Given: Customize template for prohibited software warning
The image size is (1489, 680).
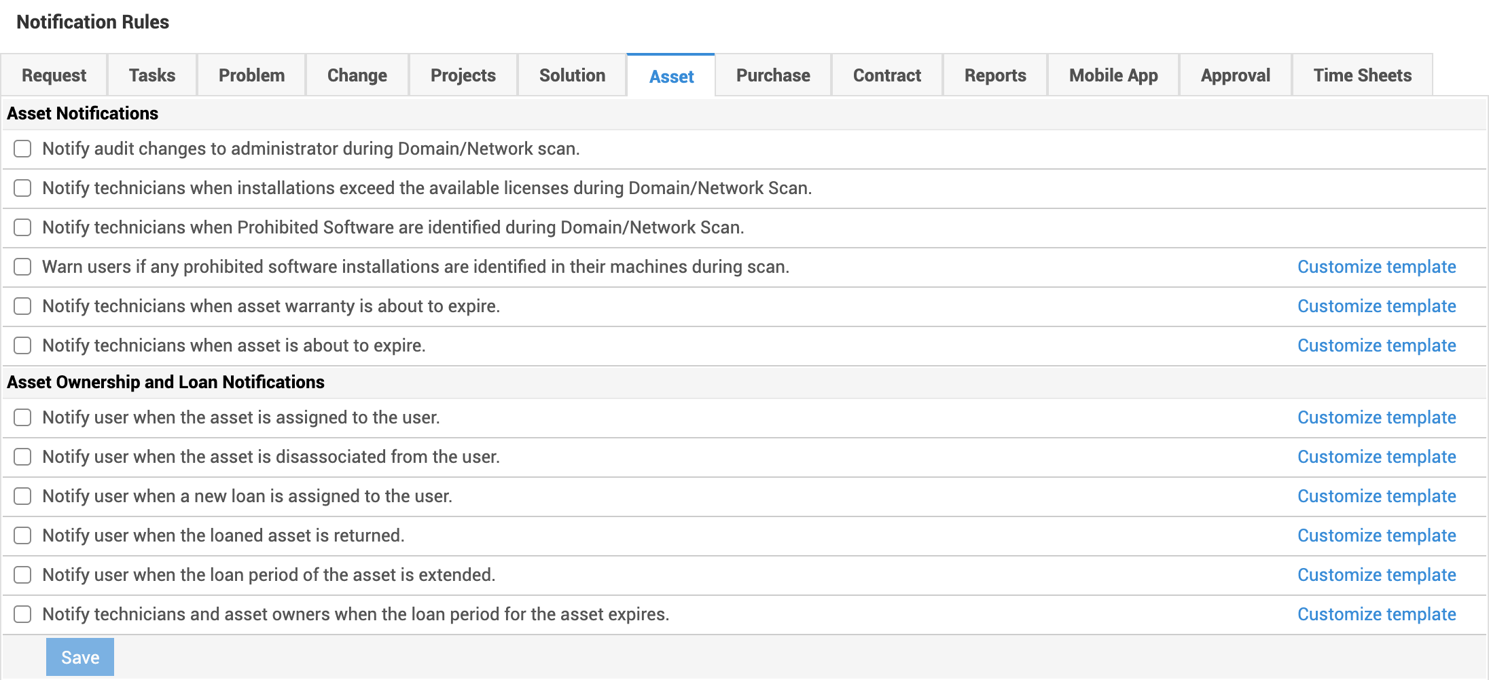Looking at the screenshot, I should [x=1376, y=267].
